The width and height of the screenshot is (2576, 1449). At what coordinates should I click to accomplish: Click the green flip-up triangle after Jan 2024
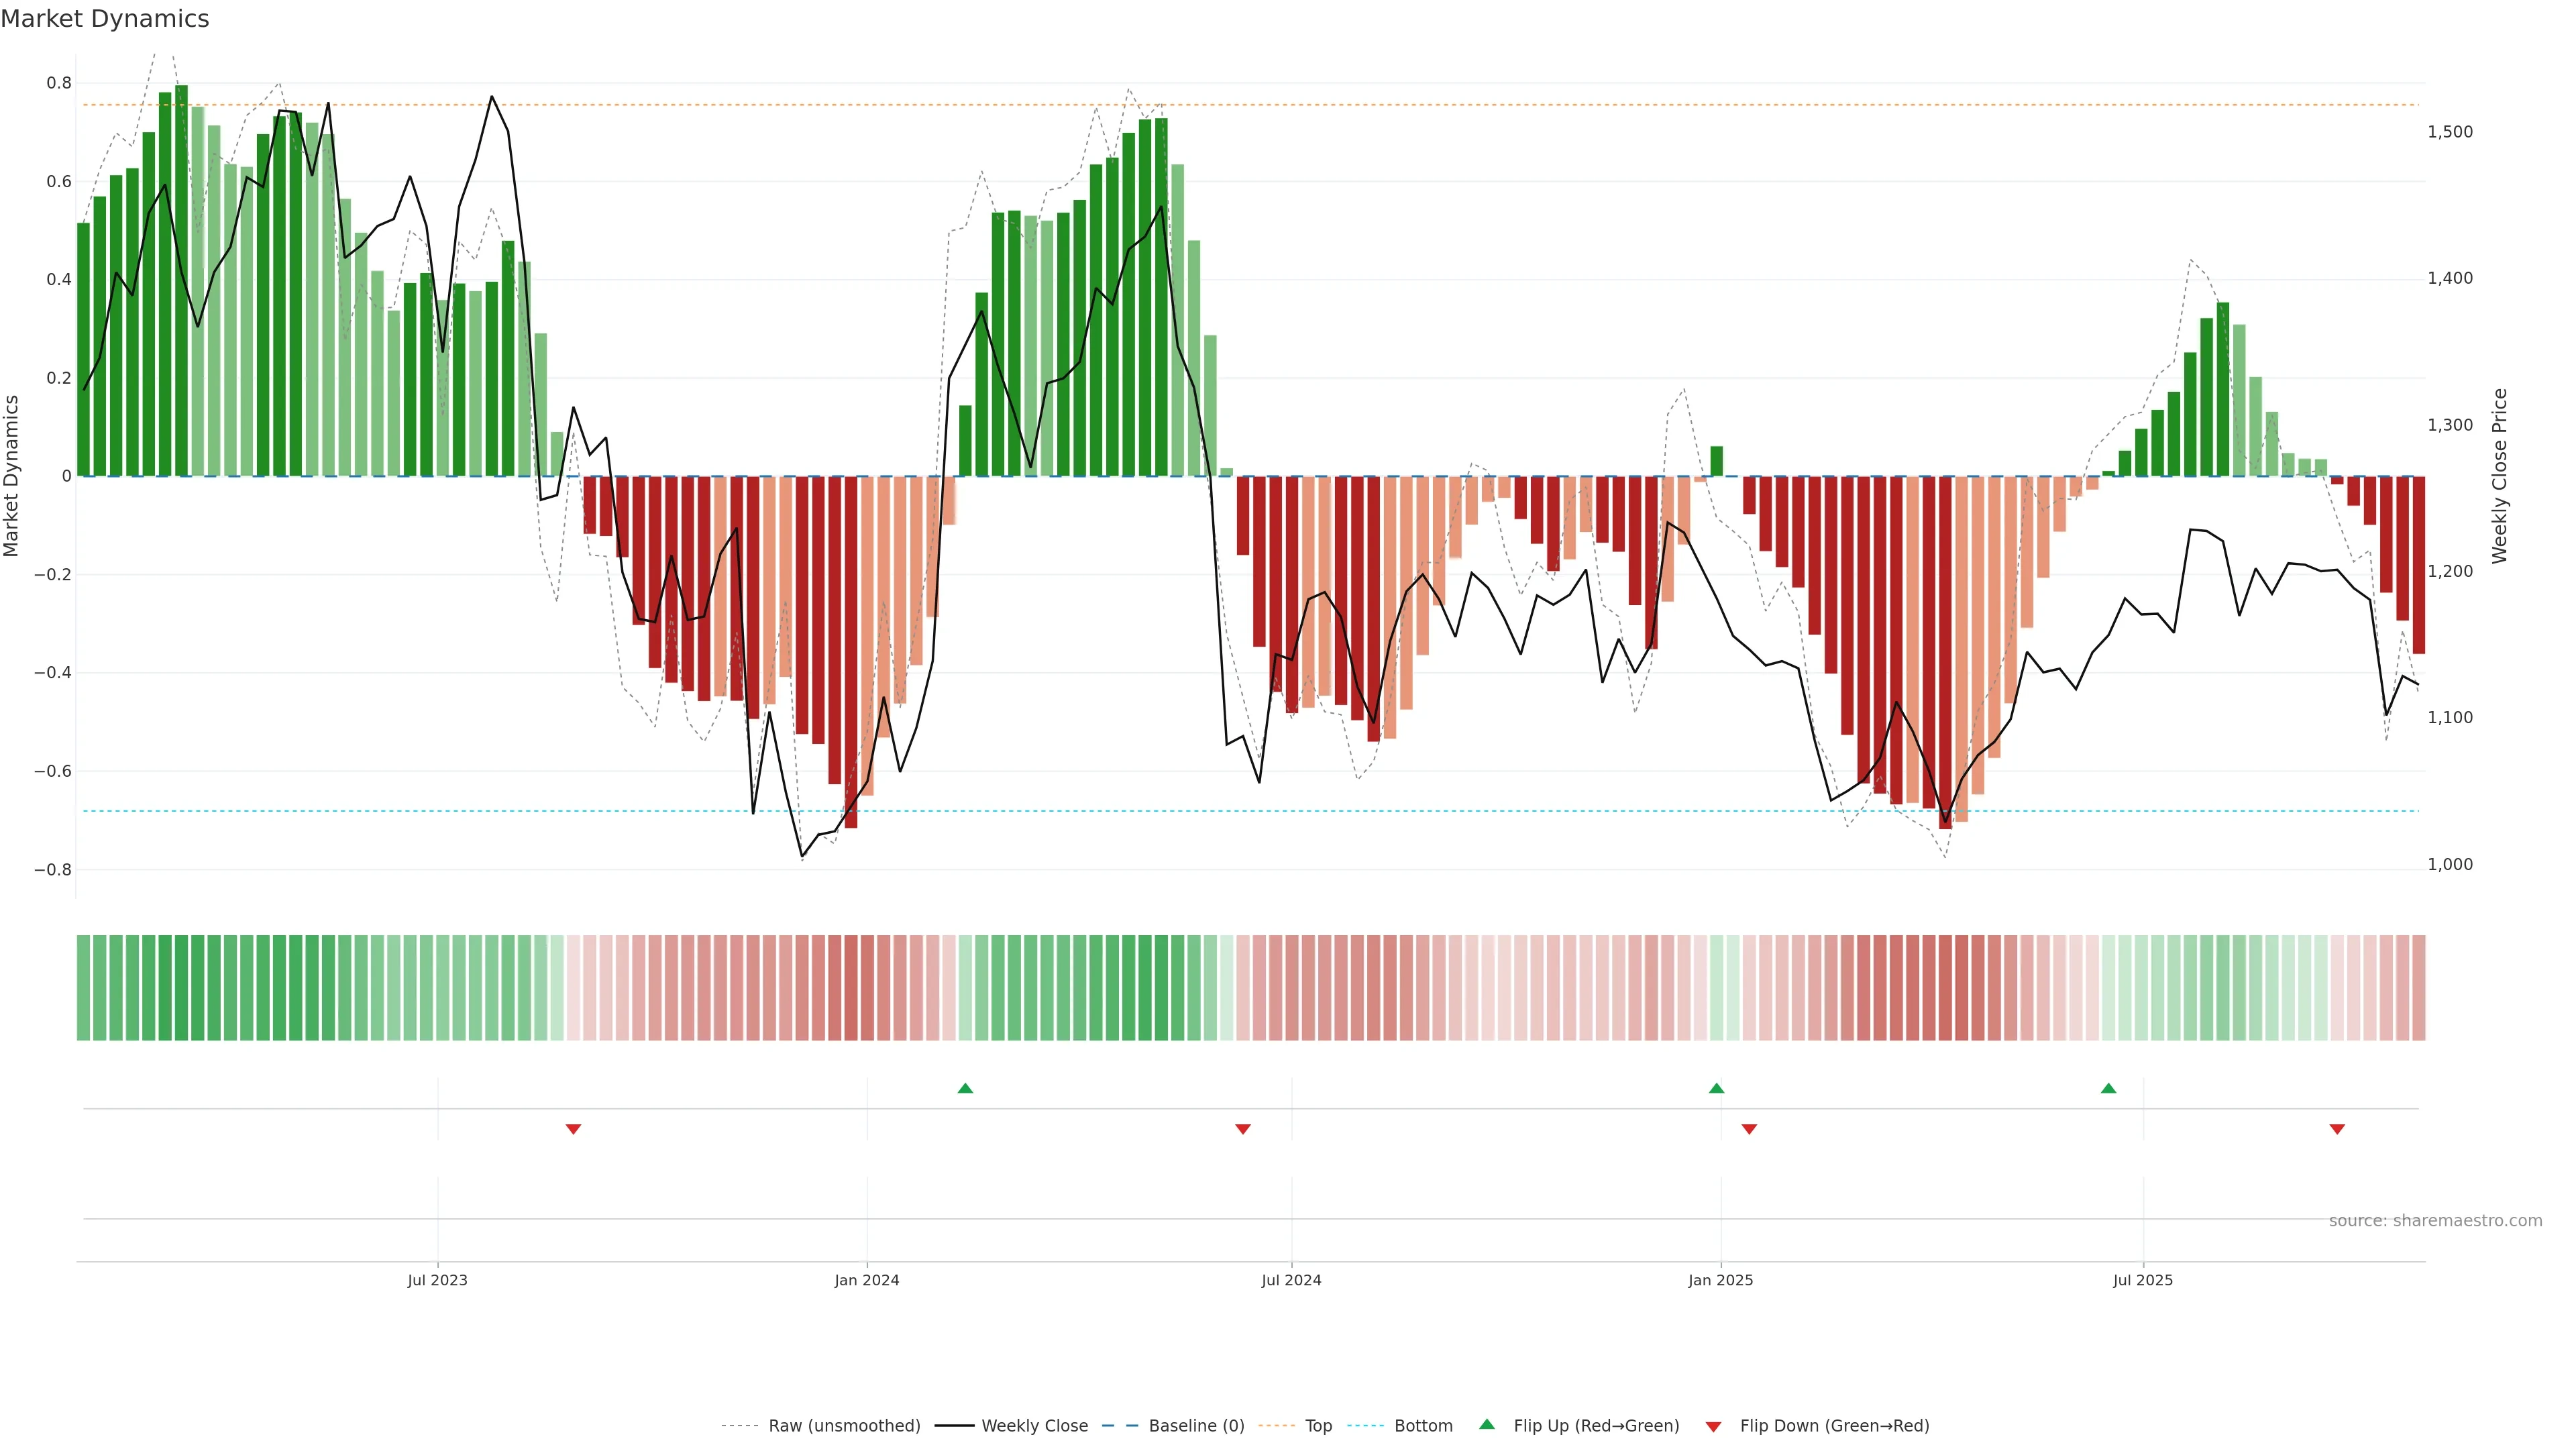click(965, 1088)
